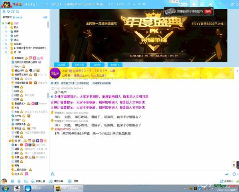Toggle the microphone icon in bottom toolbar

[x=19, y=181]
